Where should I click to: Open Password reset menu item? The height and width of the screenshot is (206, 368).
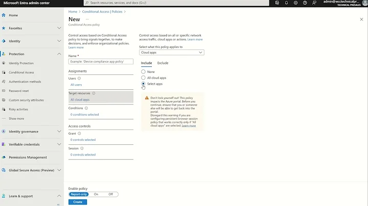click(19, 91)
